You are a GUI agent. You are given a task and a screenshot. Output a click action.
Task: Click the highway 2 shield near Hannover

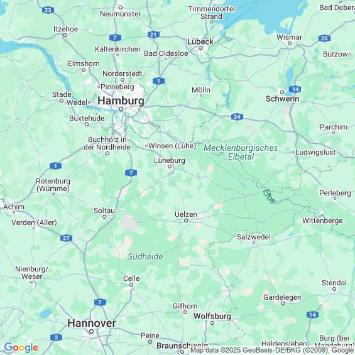click(56, 337)
